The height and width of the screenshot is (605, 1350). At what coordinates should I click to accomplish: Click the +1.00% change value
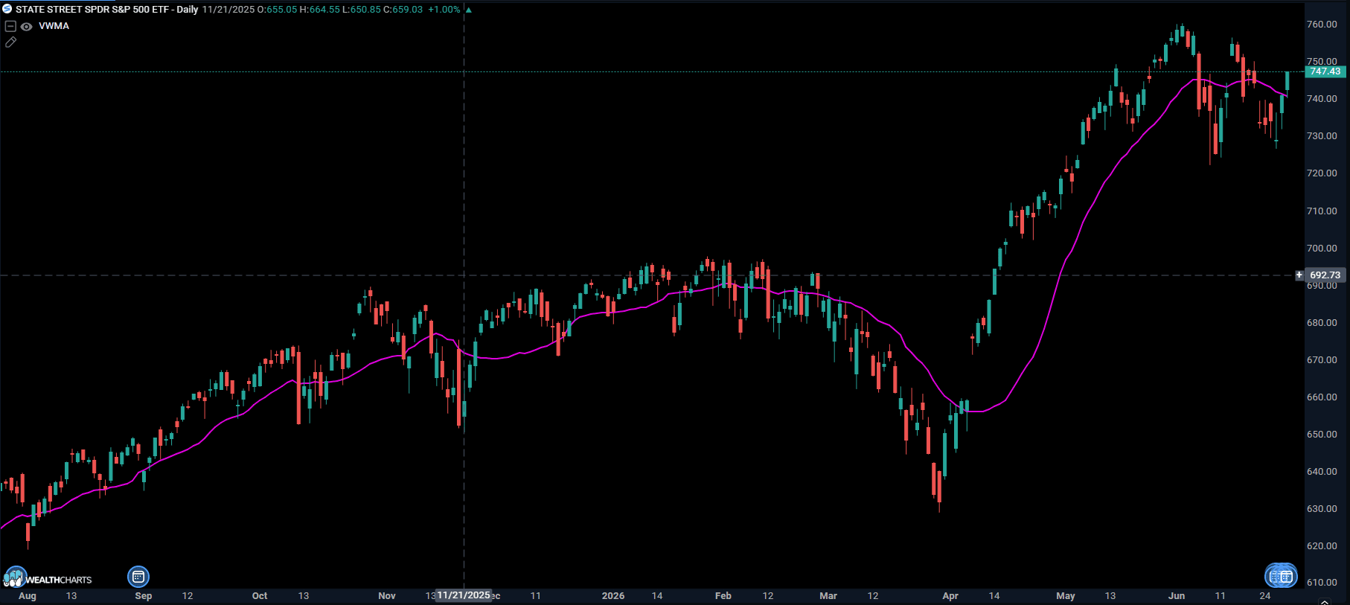coord(444,10)
